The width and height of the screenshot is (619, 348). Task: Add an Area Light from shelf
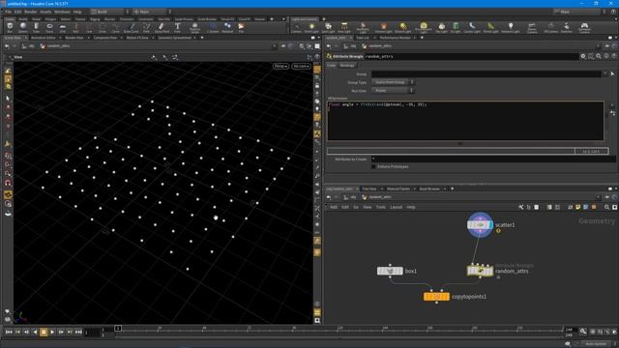pos(344,28)
